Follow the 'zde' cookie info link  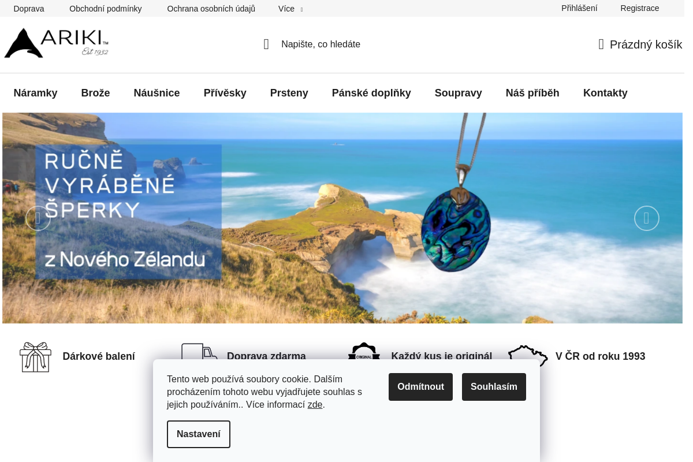[315, 405]
